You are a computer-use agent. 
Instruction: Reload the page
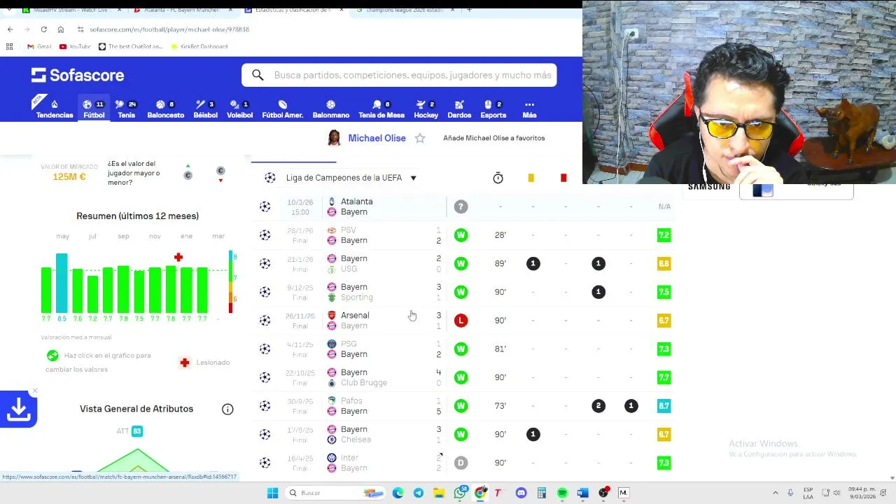coord(43,29)
